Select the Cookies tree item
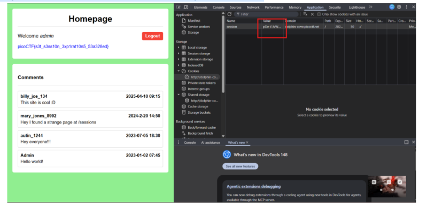 click(193, 71)
